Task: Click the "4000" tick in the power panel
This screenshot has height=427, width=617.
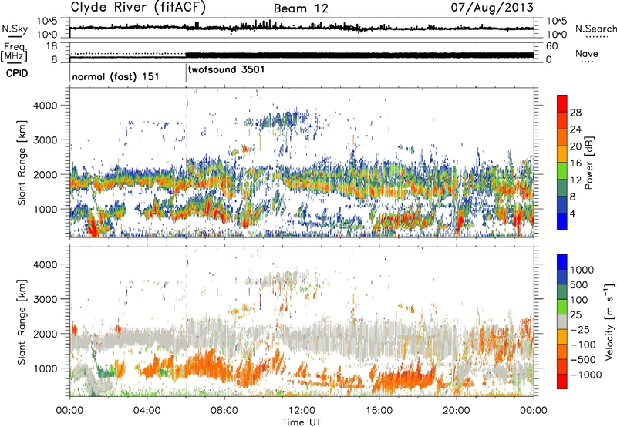Action: click(x=46, y=106)
